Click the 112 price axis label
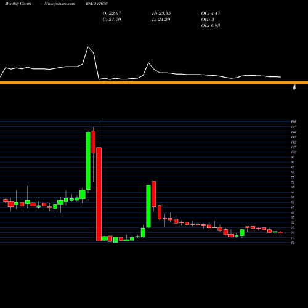Viewport: 308px width, 308px height. 294,142
